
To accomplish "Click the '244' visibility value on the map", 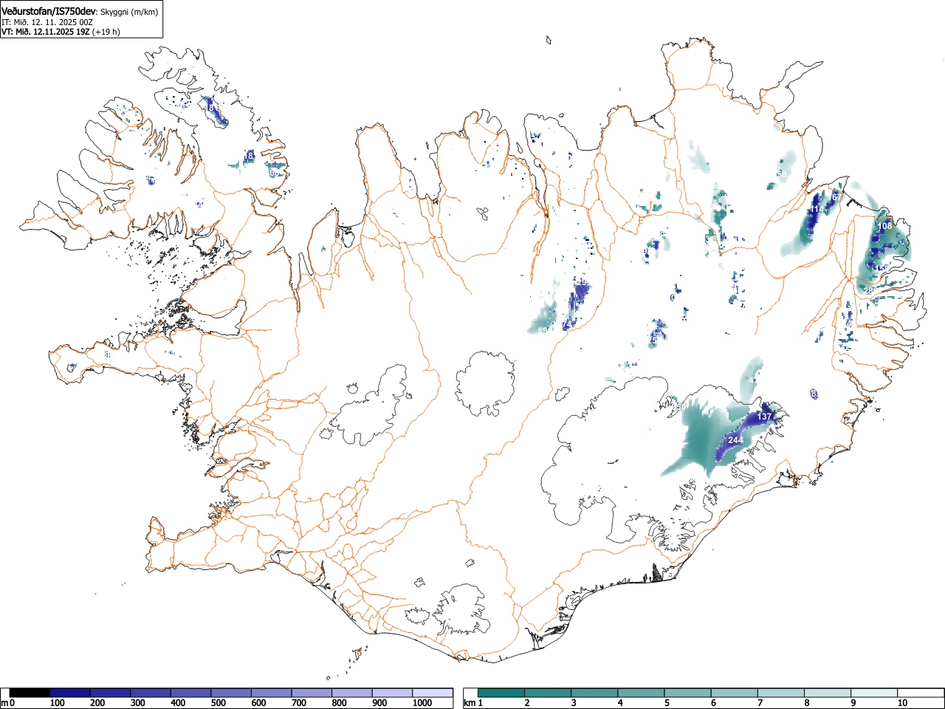I will point(735,440).
